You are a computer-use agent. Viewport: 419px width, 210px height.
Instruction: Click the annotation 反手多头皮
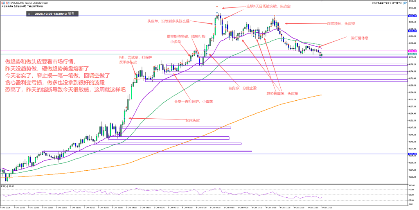[x=128, y=62]
